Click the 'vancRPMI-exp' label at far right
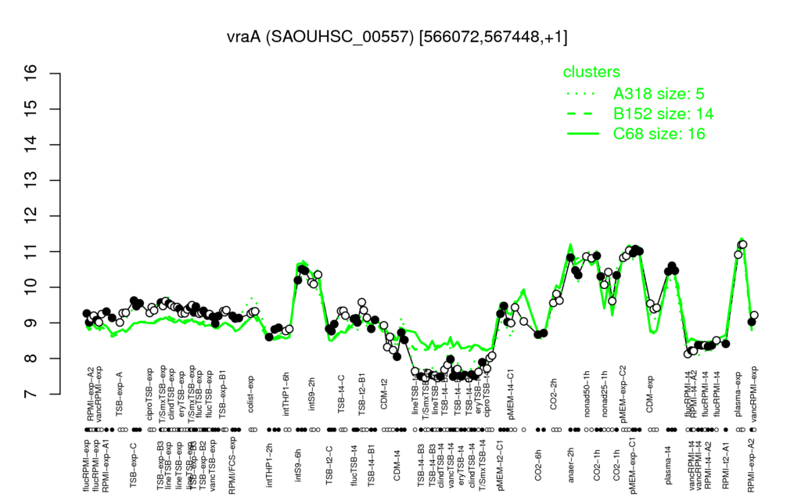 tap(754, 395)
